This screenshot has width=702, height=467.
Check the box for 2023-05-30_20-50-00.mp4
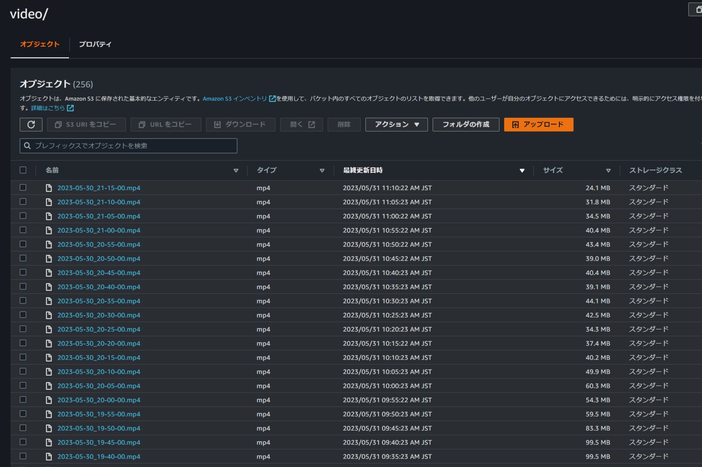coord(24,258)
